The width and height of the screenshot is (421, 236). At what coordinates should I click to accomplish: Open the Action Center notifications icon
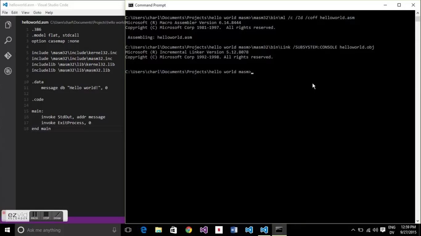[383, 230]
